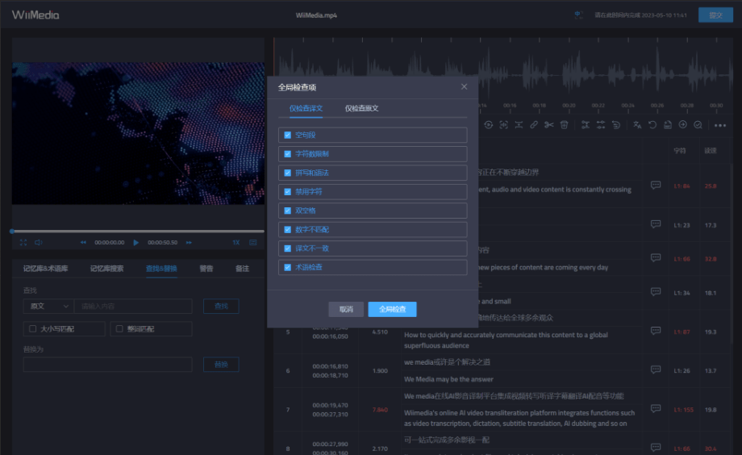Enable the 大小写匹配 checkbox
742x455 pixels.
32,329
